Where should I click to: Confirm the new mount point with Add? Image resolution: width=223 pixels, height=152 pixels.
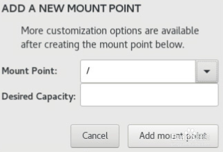(x=173, y=136)
